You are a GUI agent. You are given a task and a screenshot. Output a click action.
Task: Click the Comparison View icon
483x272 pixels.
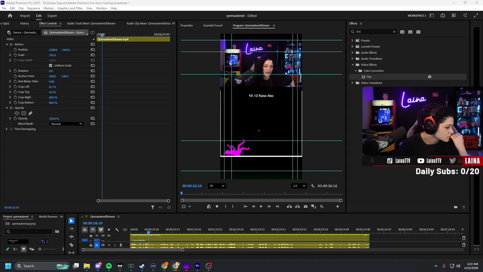pyautogui.click(x=314, y=206)
